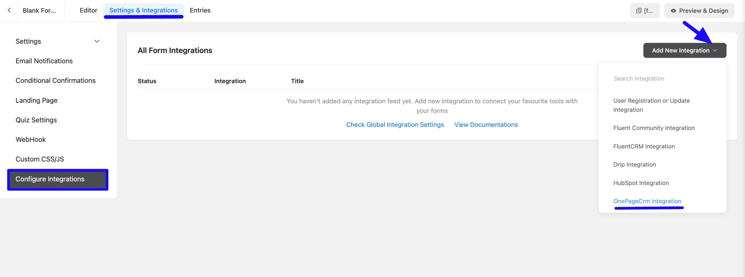Viewport: 745px width, 277px height.
Task: Open the WebHook settings page
Action: [31, 139]
